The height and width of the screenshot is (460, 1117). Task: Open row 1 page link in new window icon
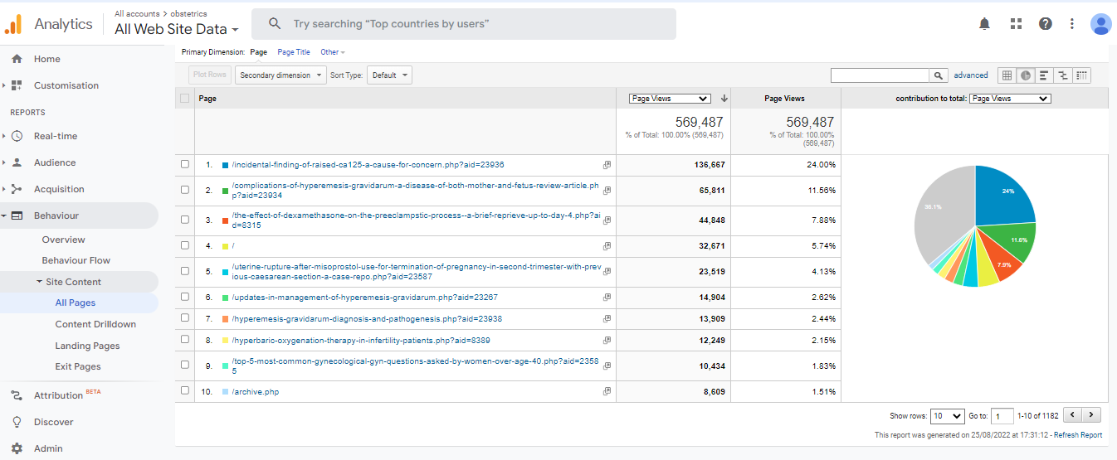tap(607, 165)
